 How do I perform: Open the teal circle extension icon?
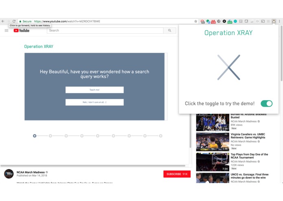coord(235,21)
